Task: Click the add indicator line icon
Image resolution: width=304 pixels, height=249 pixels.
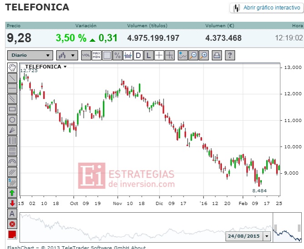Action: 183,55
